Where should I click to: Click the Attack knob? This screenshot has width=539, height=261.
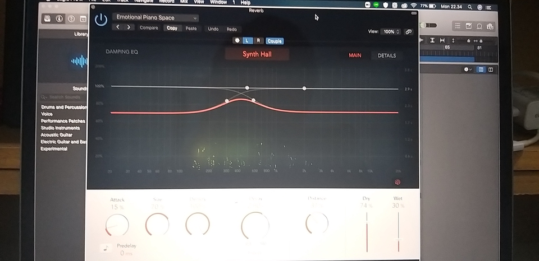(x=117, y=225)
